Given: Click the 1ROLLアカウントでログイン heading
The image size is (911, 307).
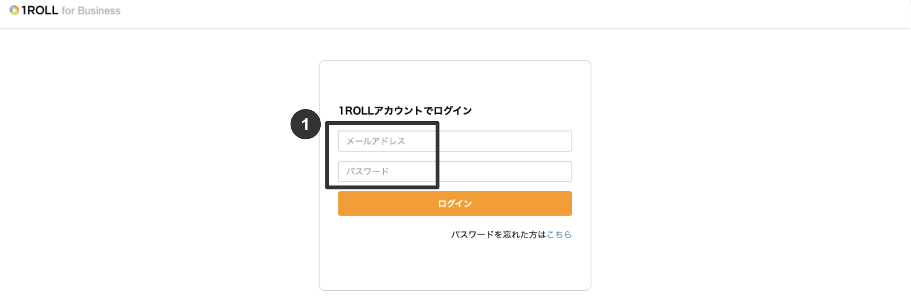Looking at the screenshot, I should (x=405, y=110).
